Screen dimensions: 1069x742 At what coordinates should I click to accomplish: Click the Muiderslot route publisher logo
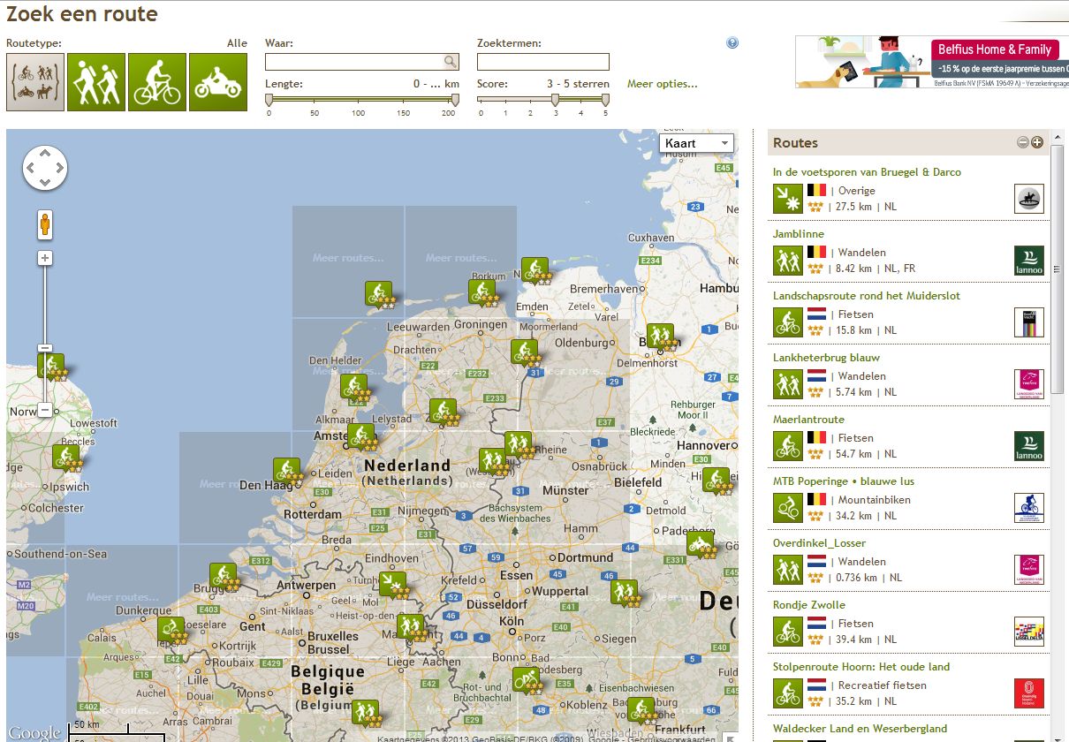[1029, 322]
